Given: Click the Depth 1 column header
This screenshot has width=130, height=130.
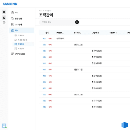Looking at the screenshot, I should pyautogui.click(x=60, y=33).
